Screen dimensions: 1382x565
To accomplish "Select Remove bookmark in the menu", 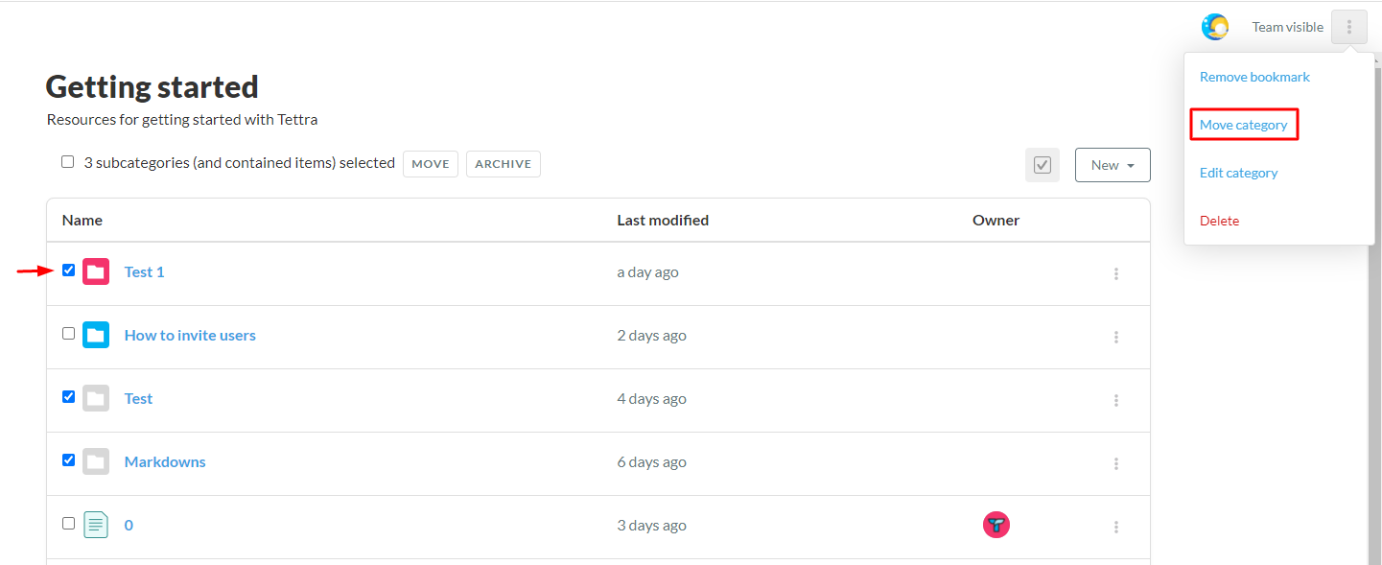I will [1254, 77].
